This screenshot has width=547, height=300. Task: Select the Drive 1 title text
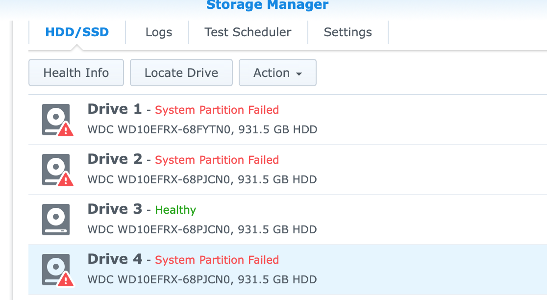point(115,109)
